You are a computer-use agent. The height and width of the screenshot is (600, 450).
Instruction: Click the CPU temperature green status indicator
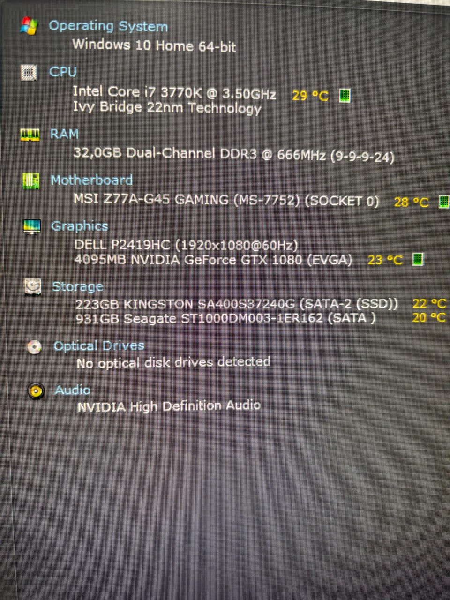[x=345, y=95]
